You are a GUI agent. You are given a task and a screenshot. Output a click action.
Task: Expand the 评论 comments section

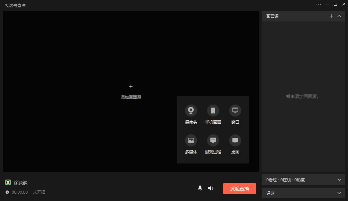[x=339, y=193]
